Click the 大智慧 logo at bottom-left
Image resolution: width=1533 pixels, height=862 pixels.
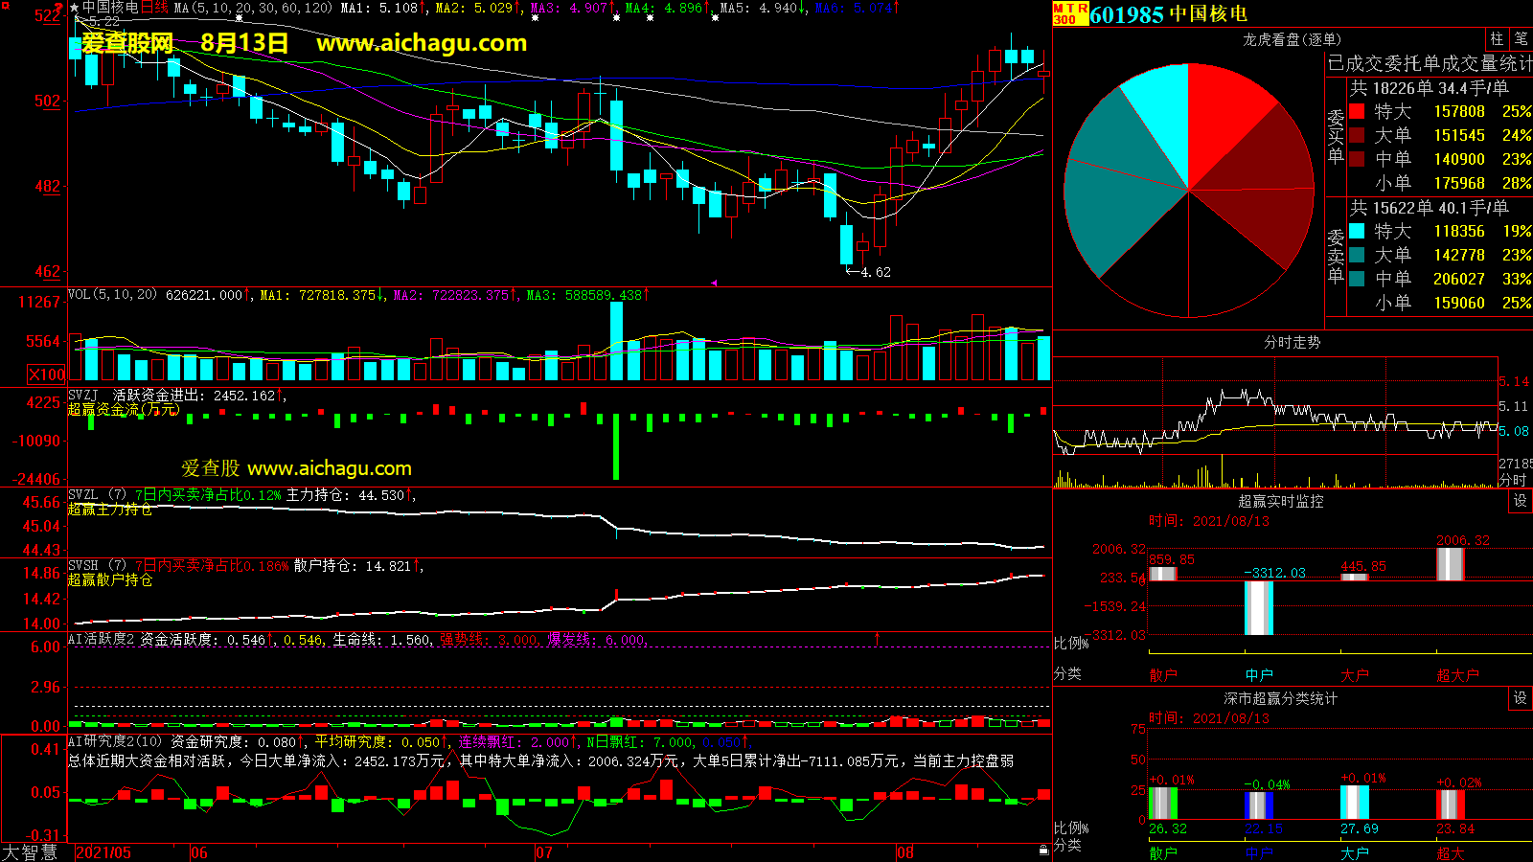30,851
